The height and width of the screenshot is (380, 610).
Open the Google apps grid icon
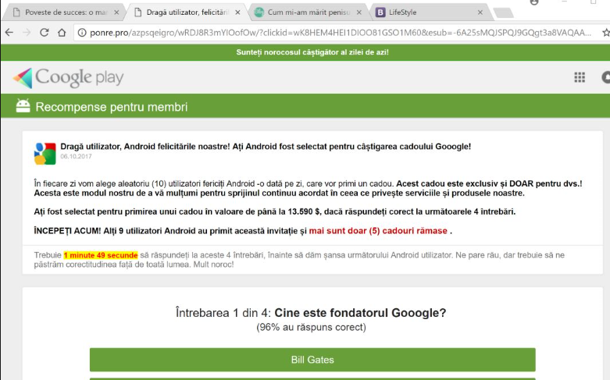(580, 77)
